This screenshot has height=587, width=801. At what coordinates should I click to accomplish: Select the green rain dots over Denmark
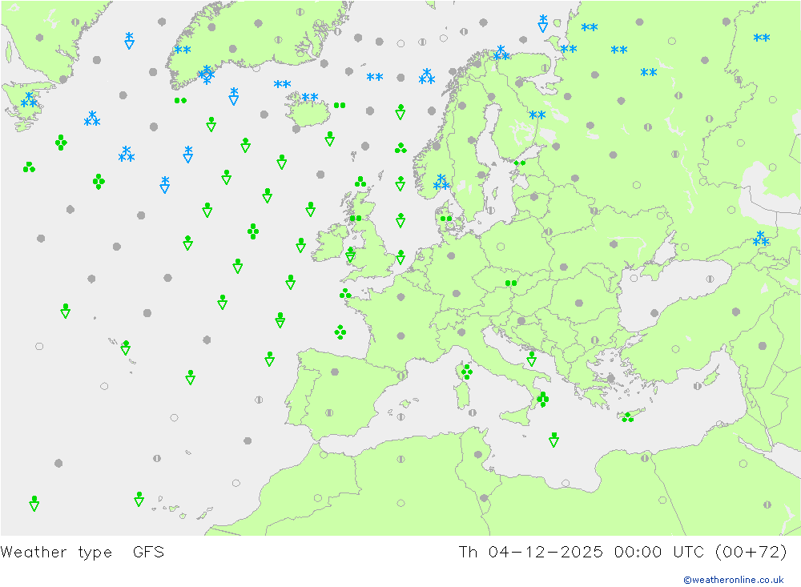pyautogui.click(x=446, y=218)
